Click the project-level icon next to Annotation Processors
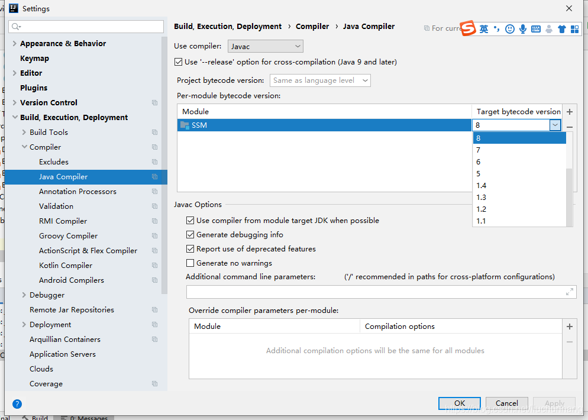The height and width of the screenshot is (420, 588). tap(154, 192)
